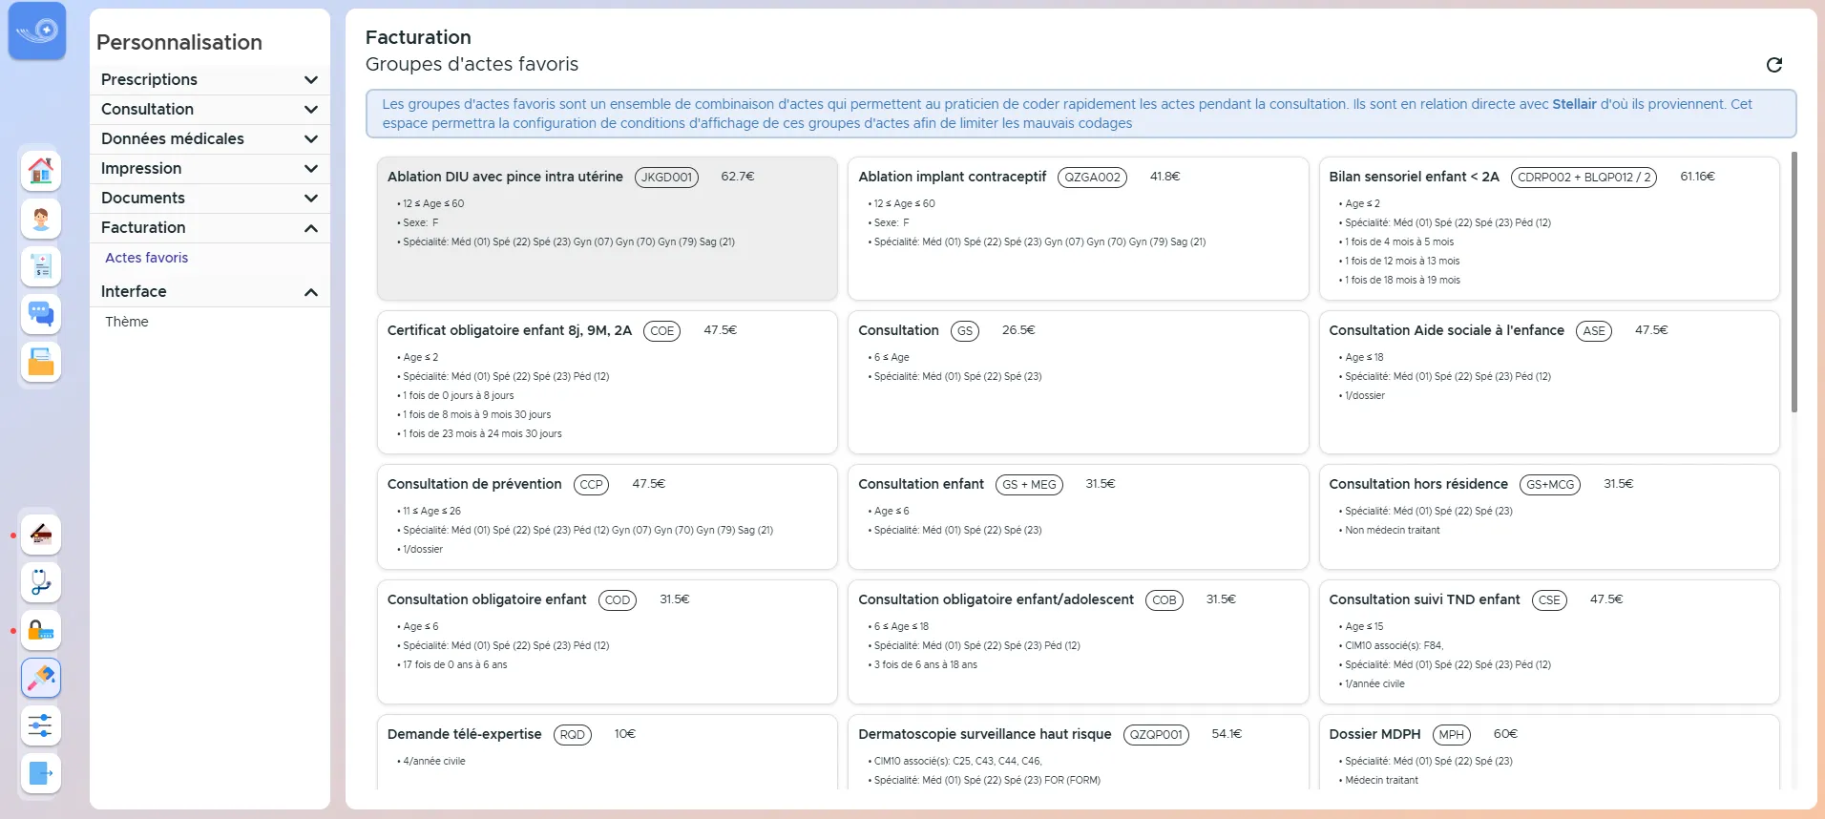
Task: Open the home house icon in sidebar
Action: click(41, 172)
